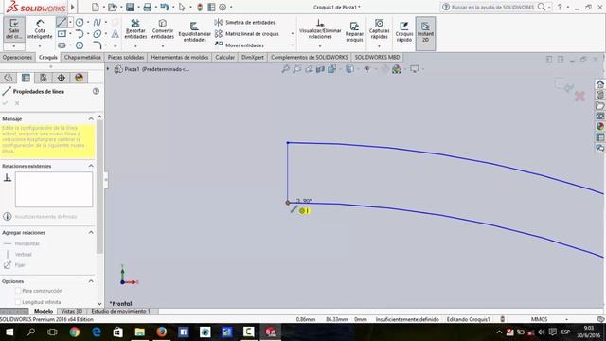Expand the Recortar entidades dropdown arrow

pos(135,46)
